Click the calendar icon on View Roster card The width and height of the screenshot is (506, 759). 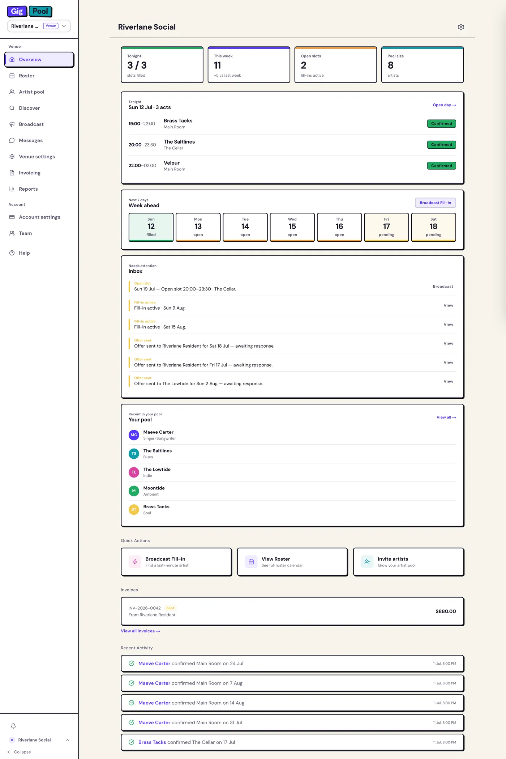(251, 562)
